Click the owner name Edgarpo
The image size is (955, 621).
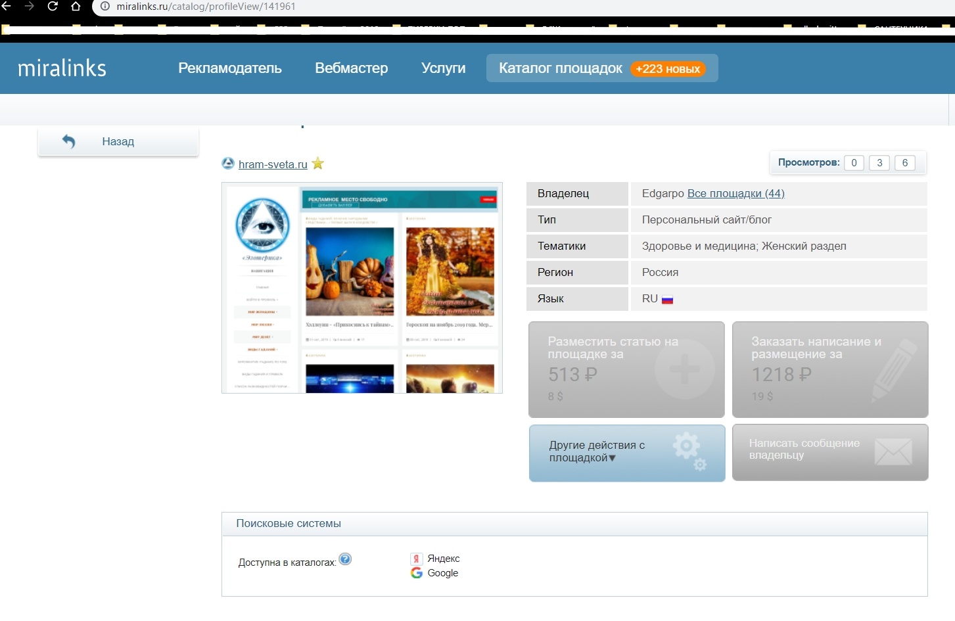pyautogui.click(x=663, y=193)
